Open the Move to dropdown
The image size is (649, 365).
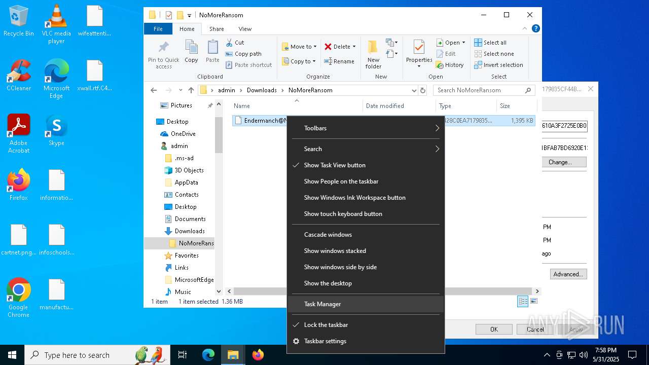299,47
